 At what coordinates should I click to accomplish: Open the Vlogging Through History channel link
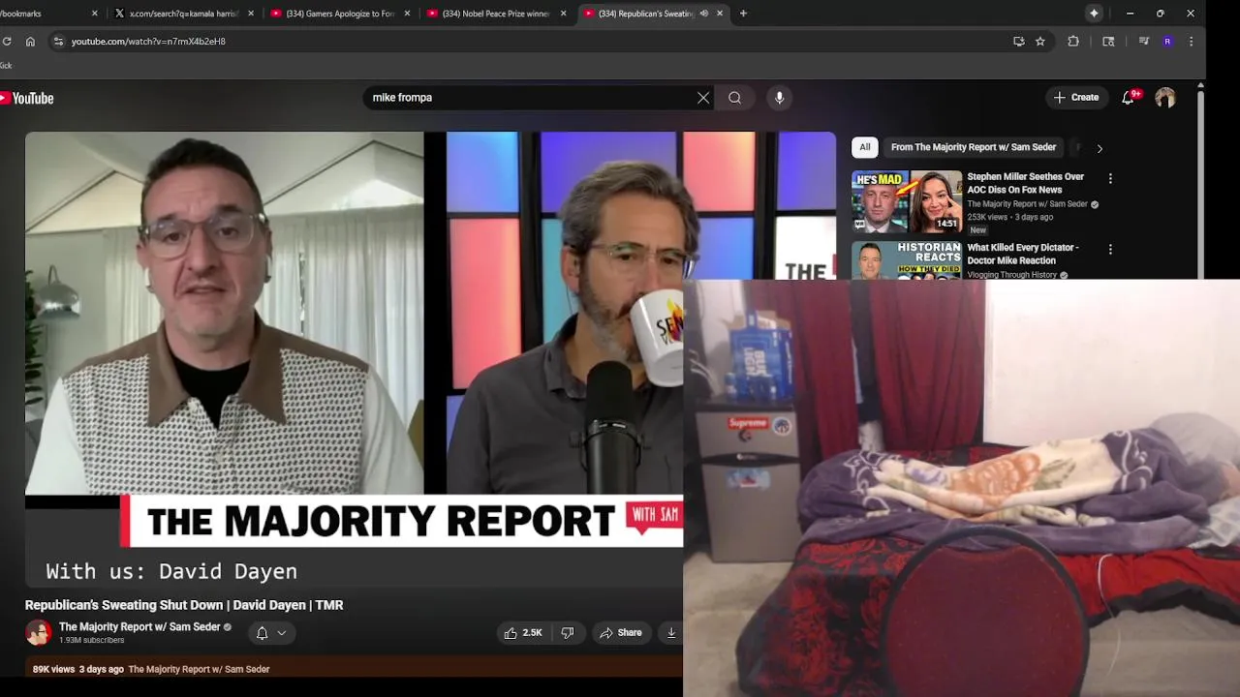click(1011, 275)
